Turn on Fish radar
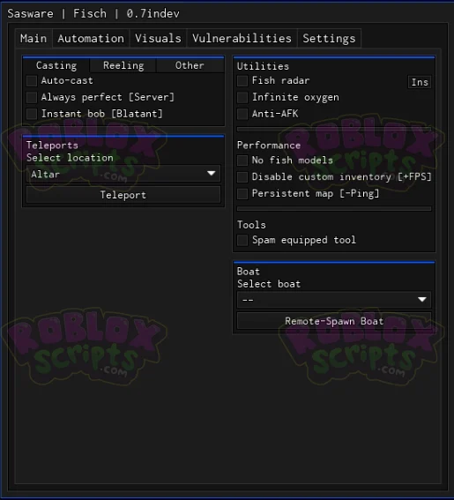 242,81
